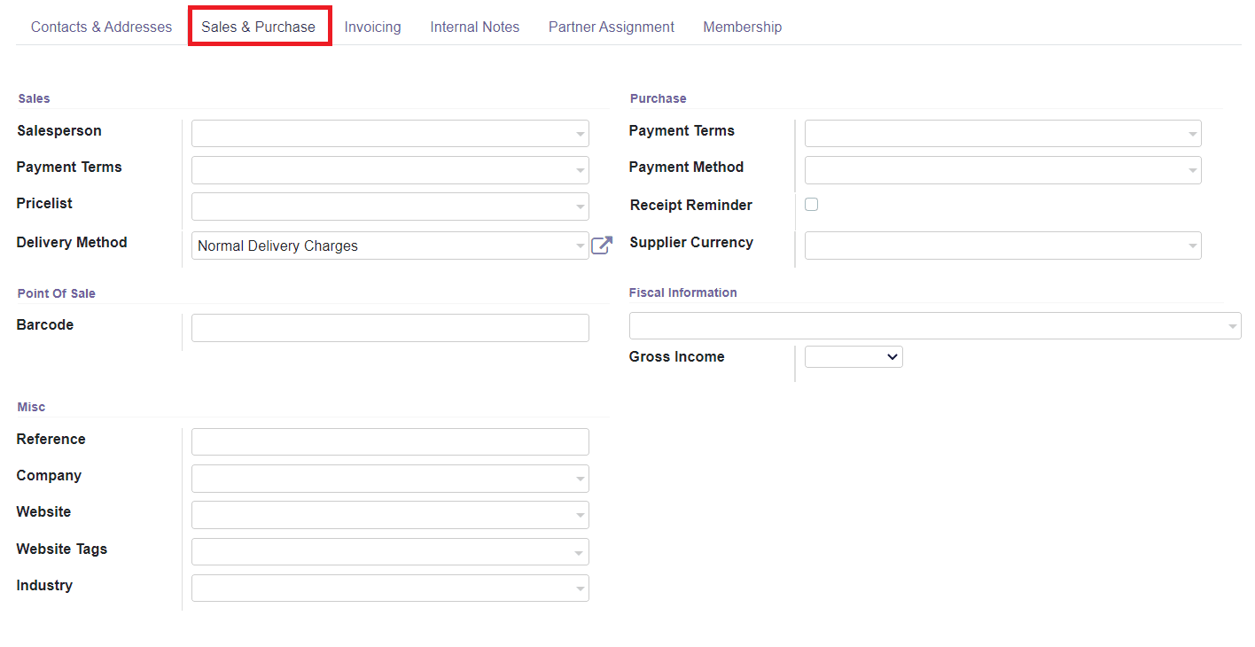
Task: Switch to the Contacts & Addresses tab
Action: pos(101,27)
